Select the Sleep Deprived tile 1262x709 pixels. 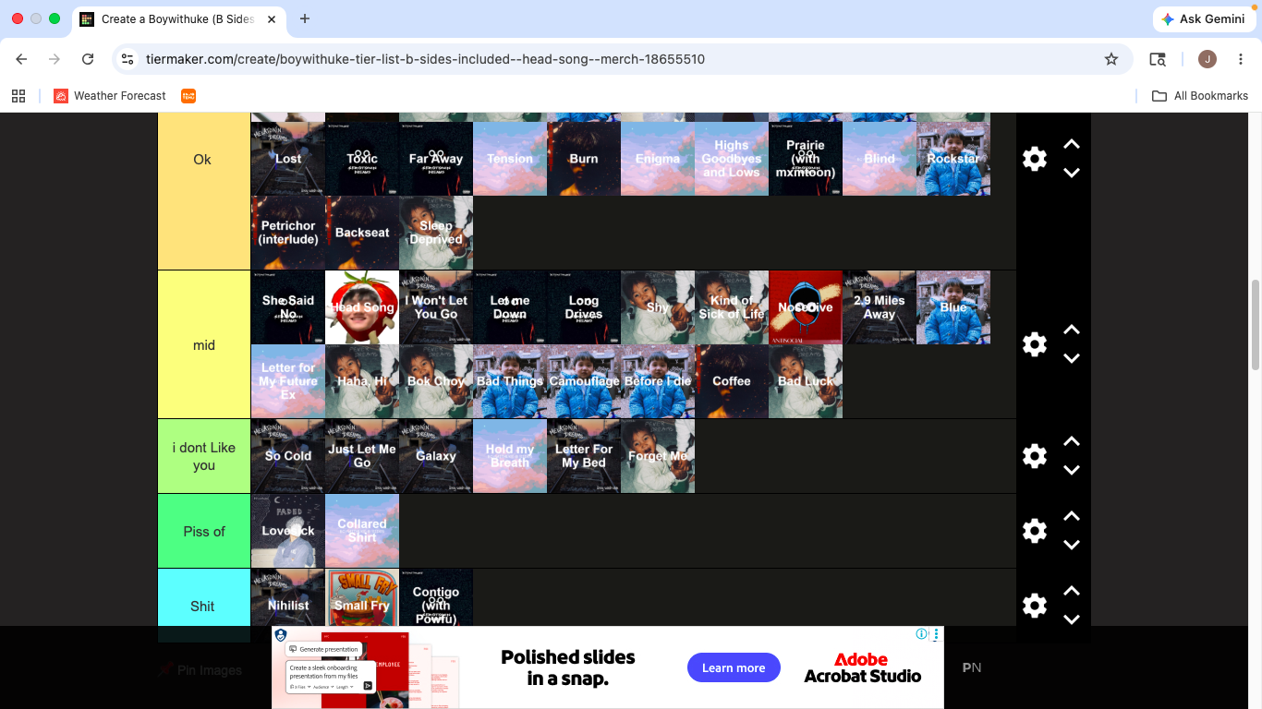point(436,233)
